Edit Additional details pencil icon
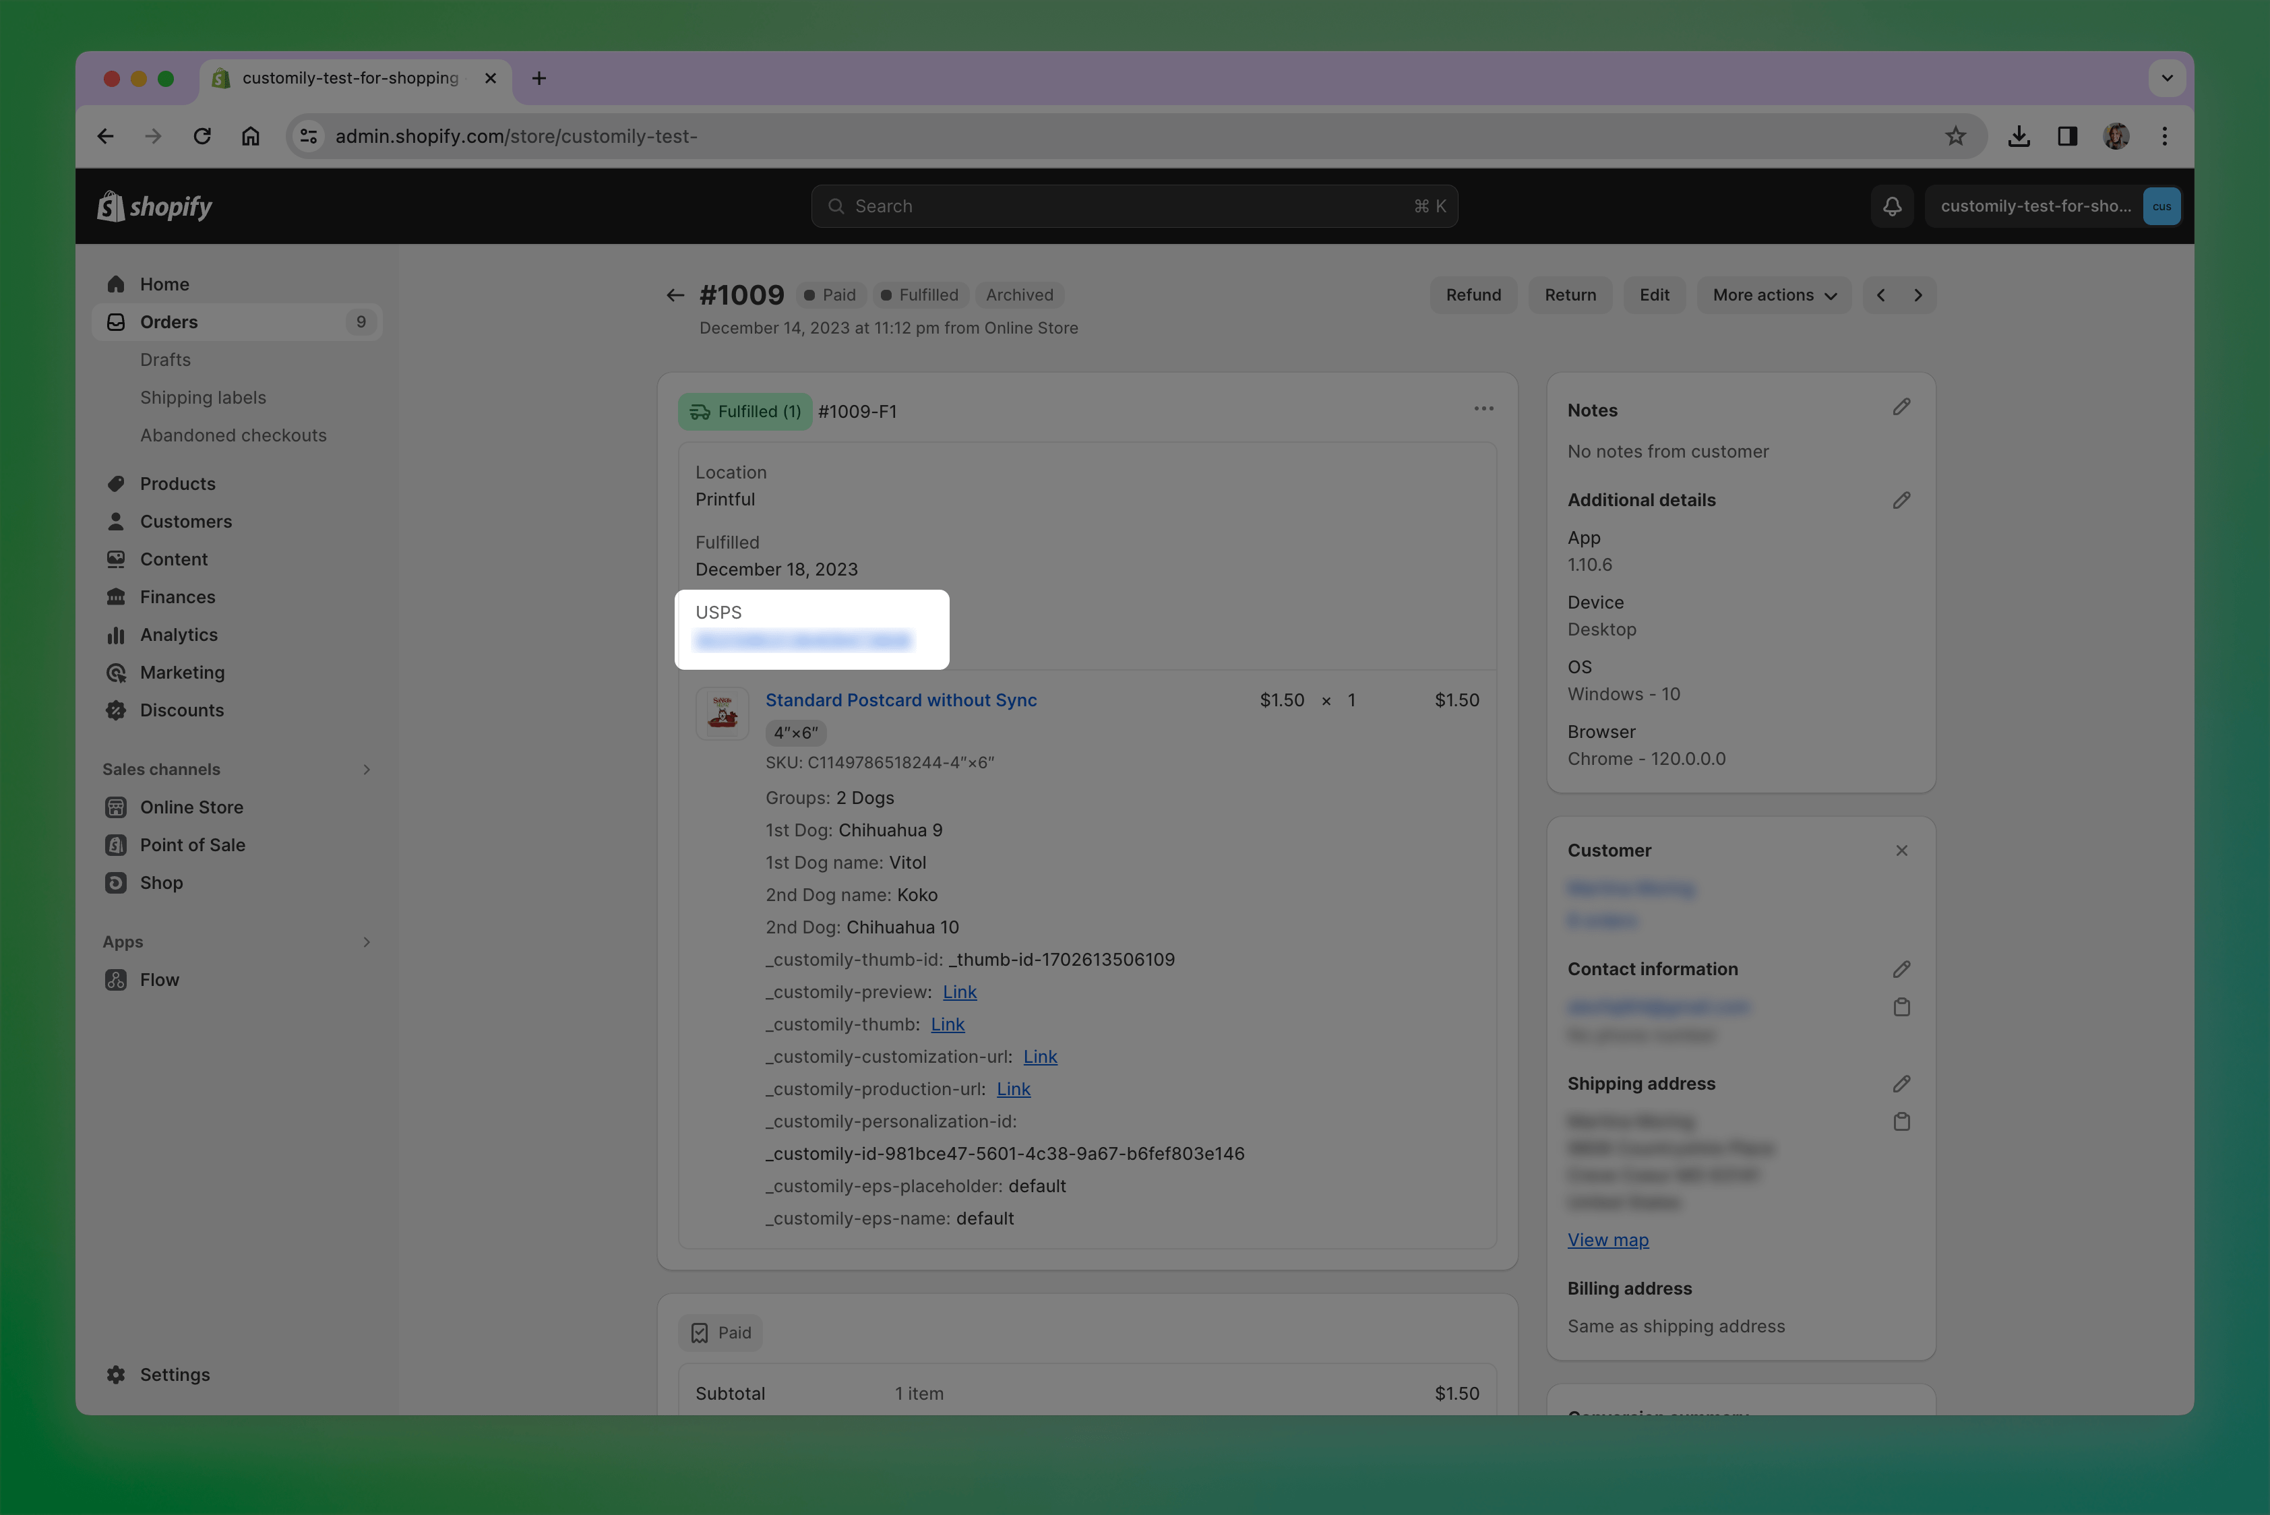The width and height of the screenshot is (2270, 1515). coord(1901,499)
